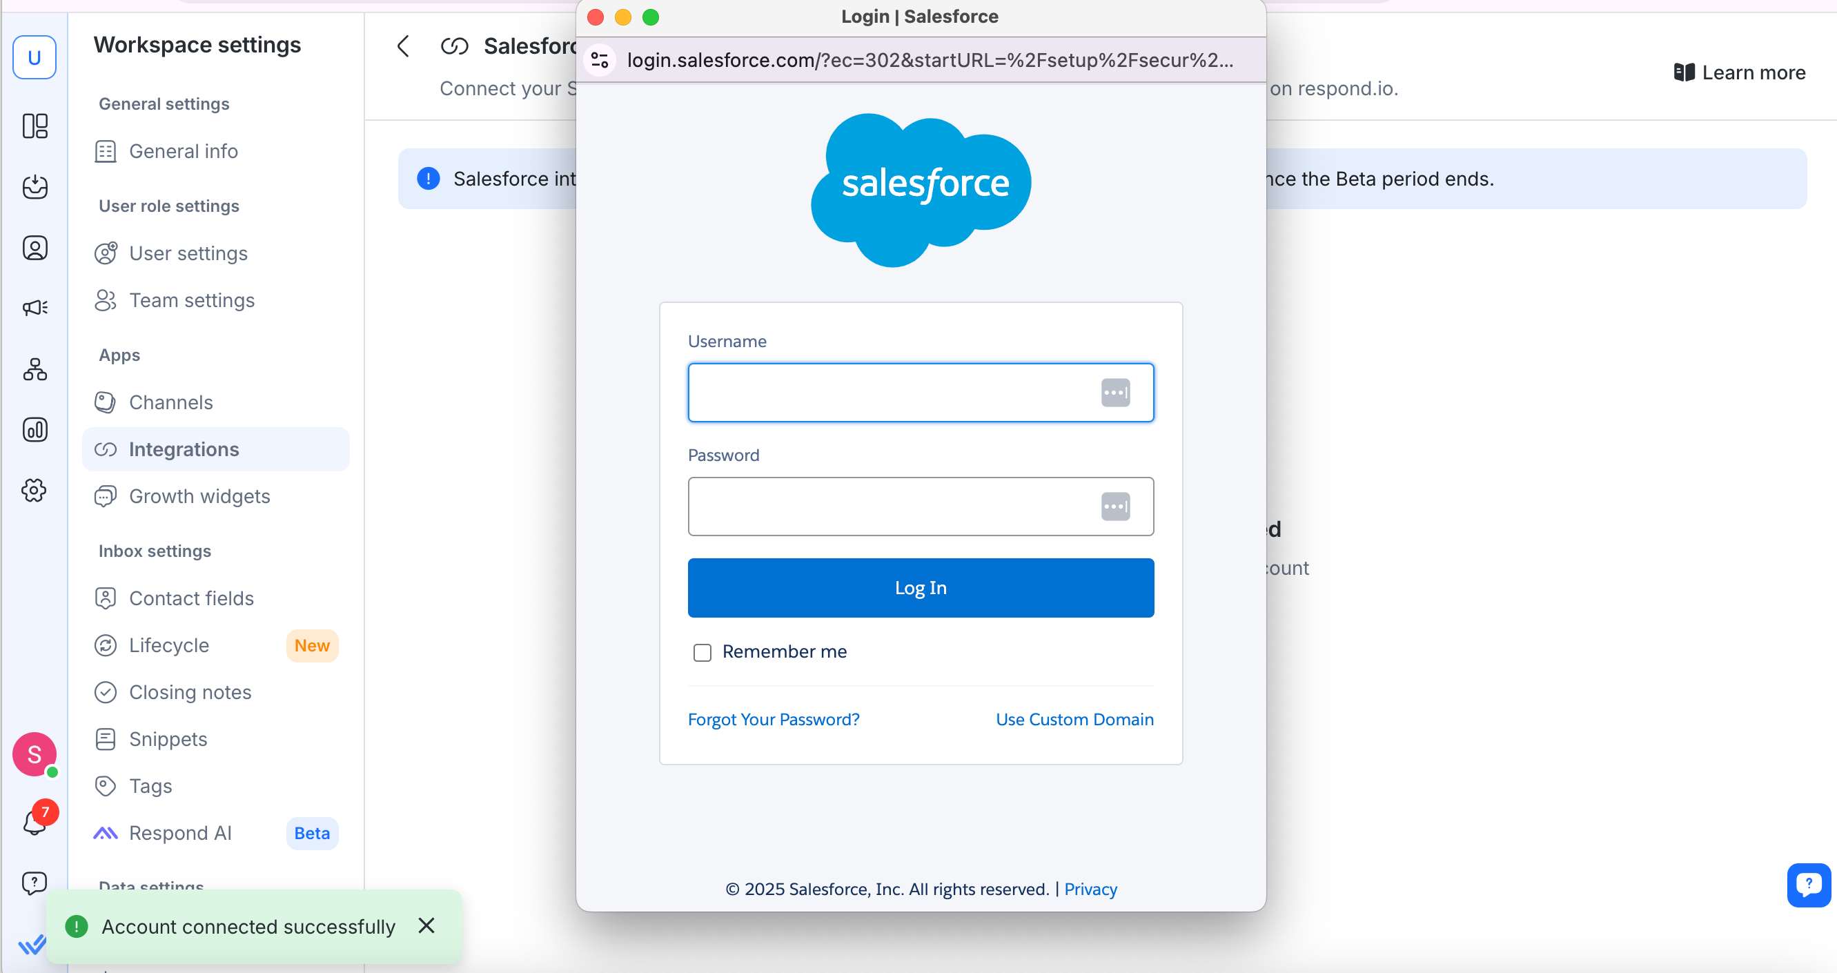Open the Broadcasts megaphone icon
The image size is (1837, 973).
click(x=35, y=308)
